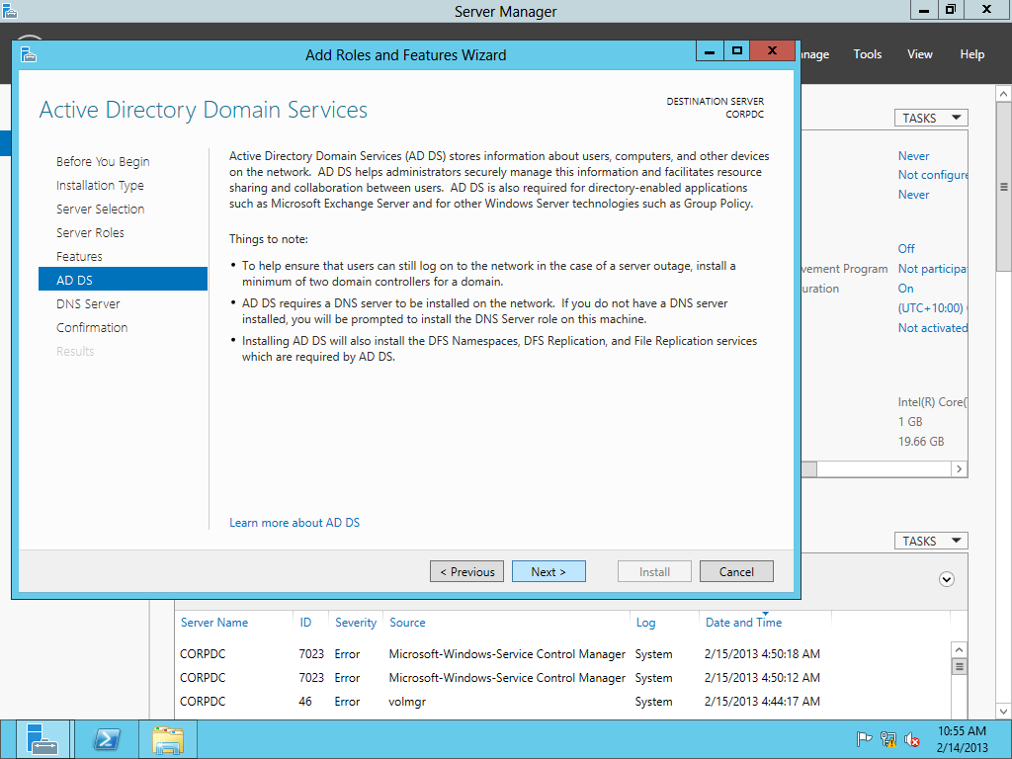Open Server Manager from the taskbar

point(43,739)
